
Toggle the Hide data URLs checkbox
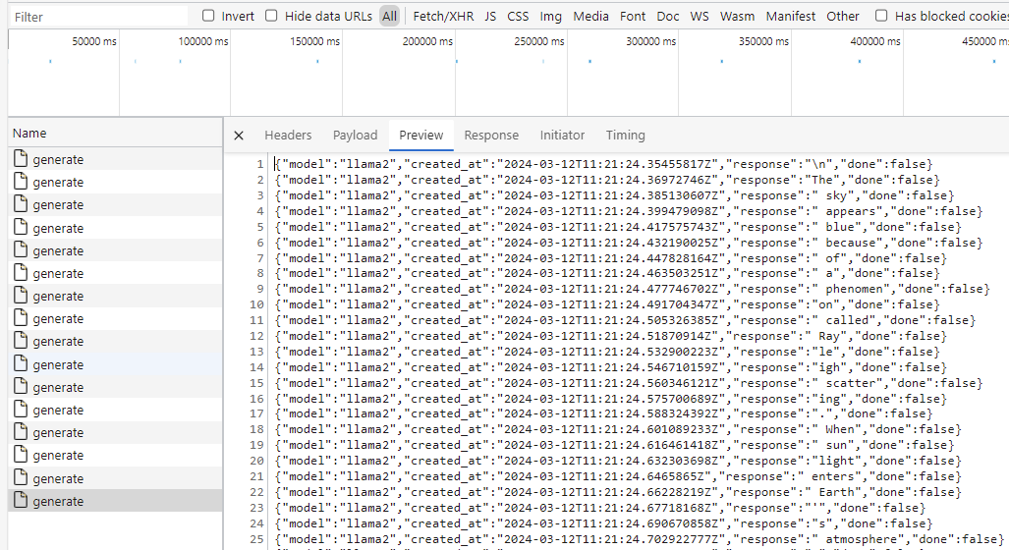pos(271,16)
